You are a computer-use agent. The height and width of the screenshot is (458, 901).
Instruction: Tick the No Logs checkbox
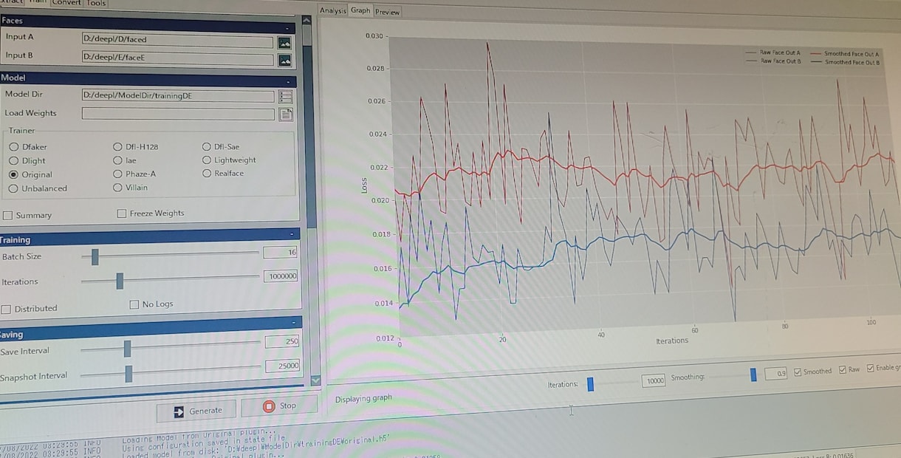pyautogui.click(x=134, y=304)
